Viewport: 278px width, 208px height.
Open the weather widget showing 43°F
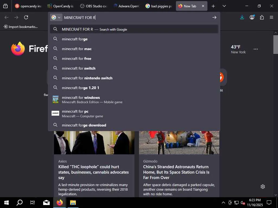[238, 49]
